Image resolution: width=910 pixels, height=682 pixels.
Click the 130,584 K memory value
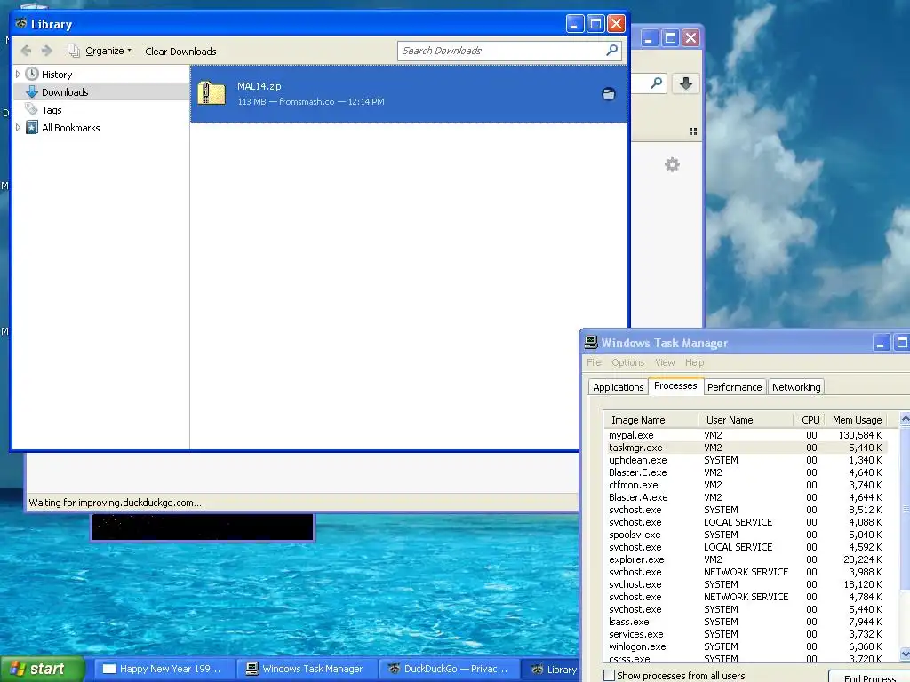860,435
